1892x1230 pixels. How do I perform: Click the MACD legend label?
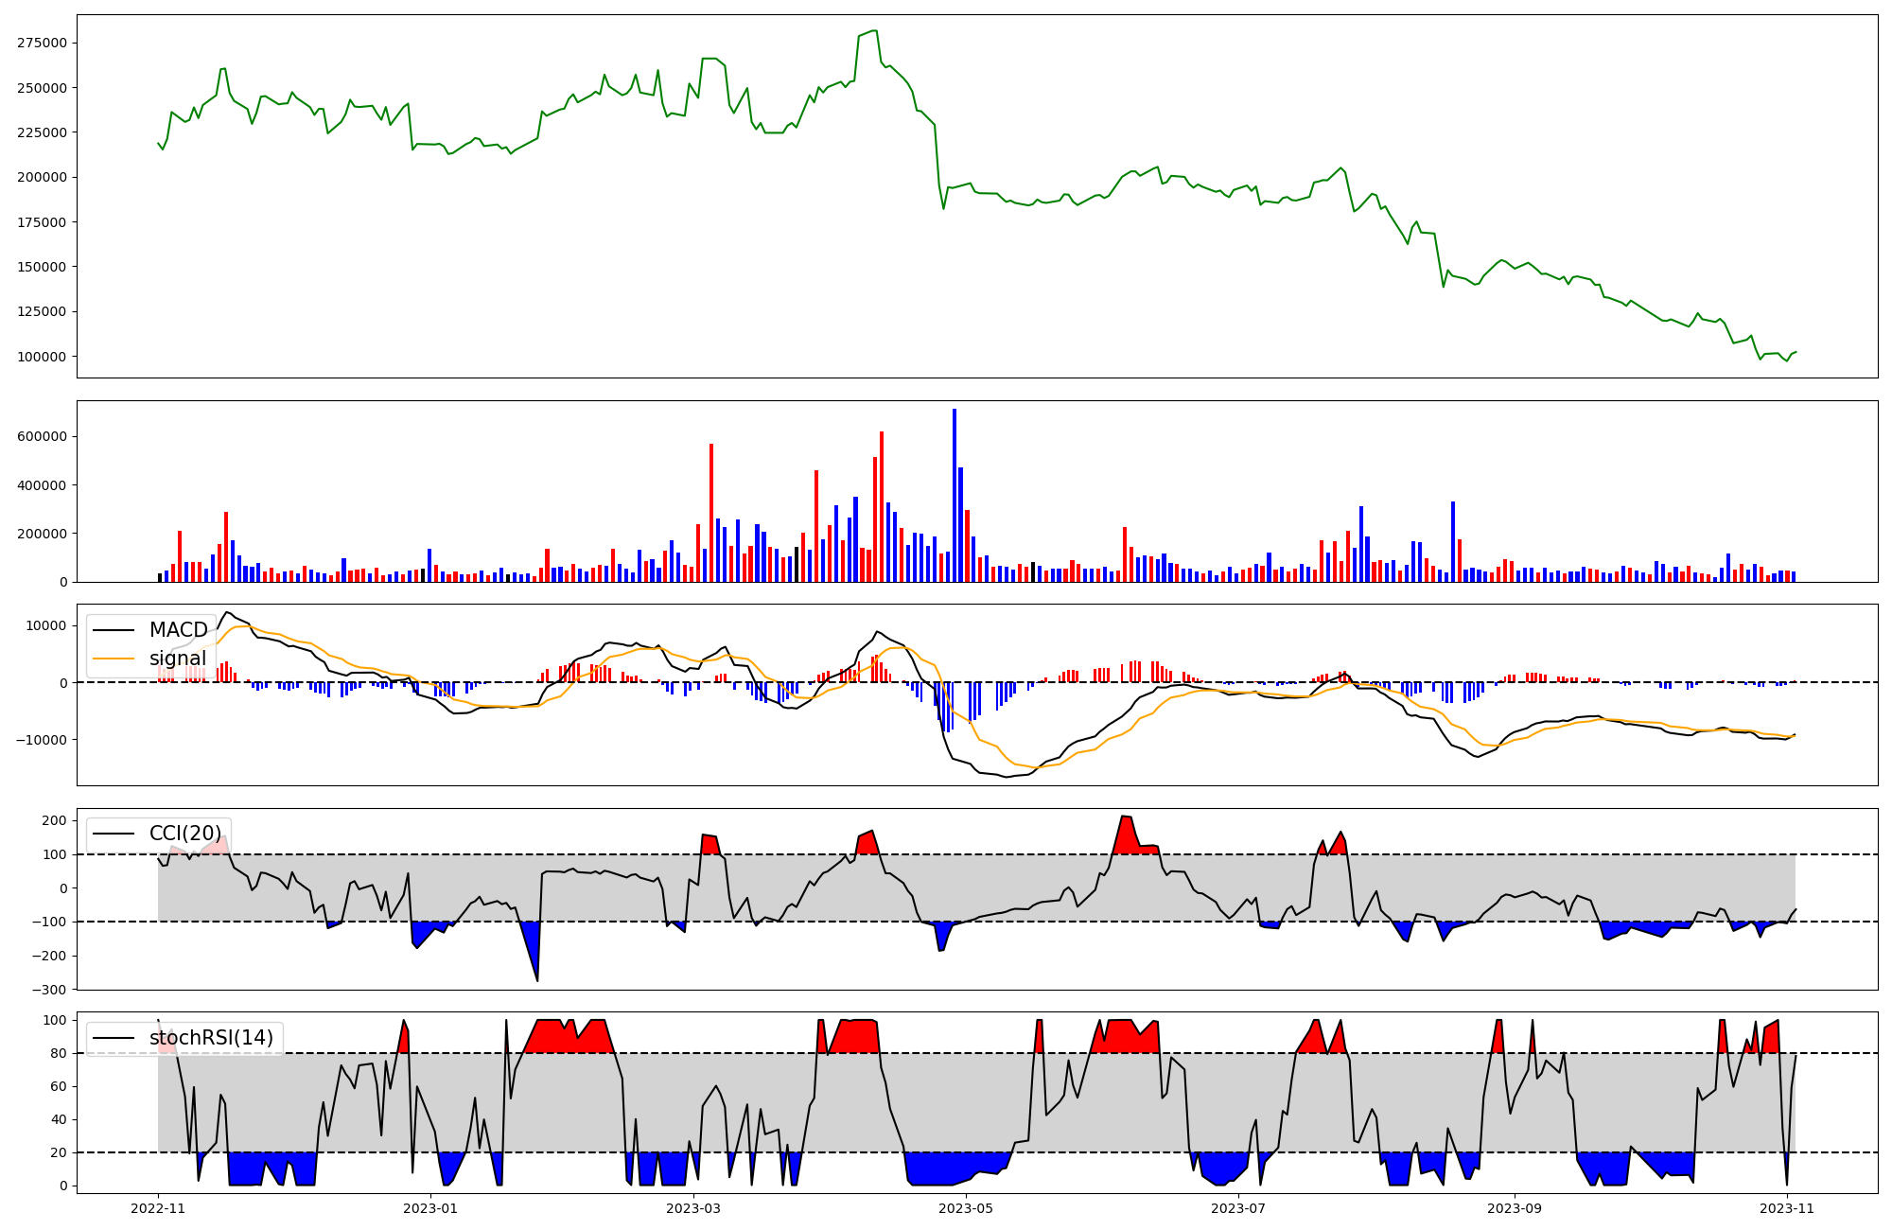[178, 630]
